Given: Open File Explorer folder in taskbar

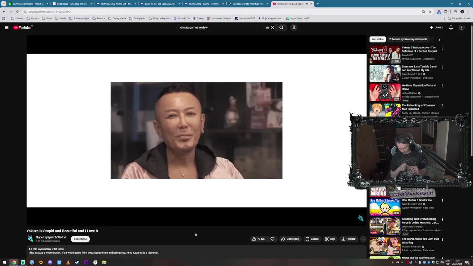Looking at the screenshot, I should tap(104, 262).
